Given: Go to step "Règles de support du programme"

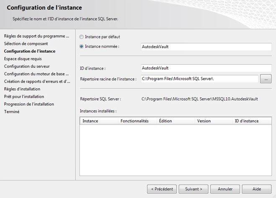Looking at the screenshot, I should point(36,36).
